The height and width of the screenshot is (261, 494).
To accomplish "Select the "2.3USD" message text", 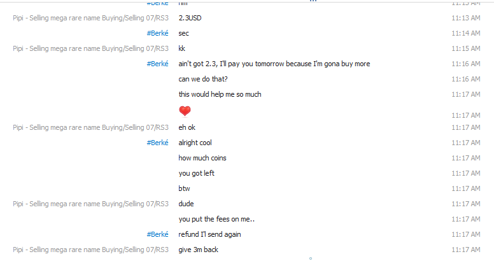I will pyautogui.click(x=190, y=18).
